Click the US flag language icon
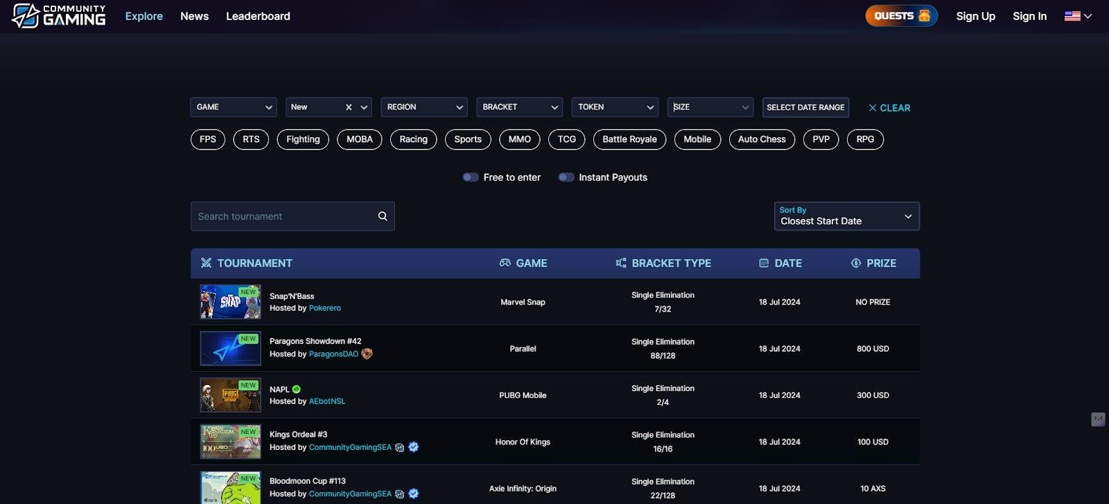The image size is (1109, 504). coord(1072,16)
